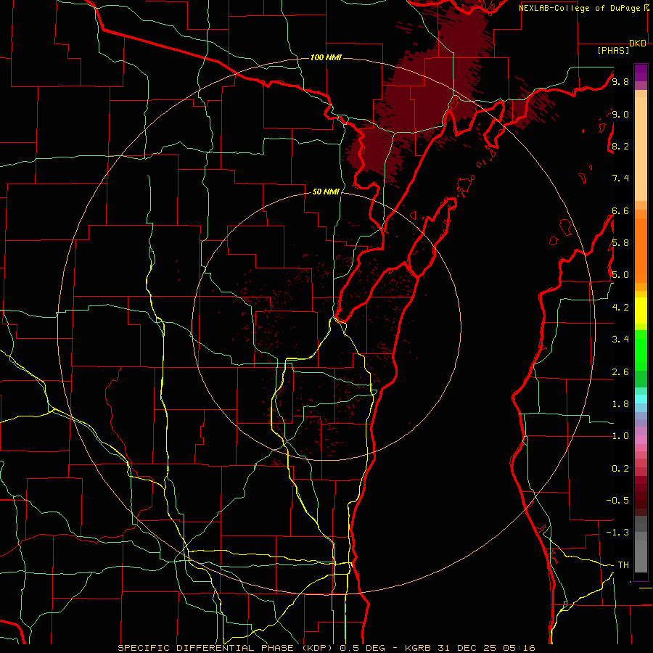
Task: Click the 0.2 value on the color scale
Action: click(620, 469)
